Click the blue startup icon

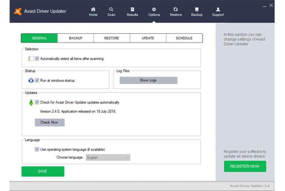[x=31, y=80]
